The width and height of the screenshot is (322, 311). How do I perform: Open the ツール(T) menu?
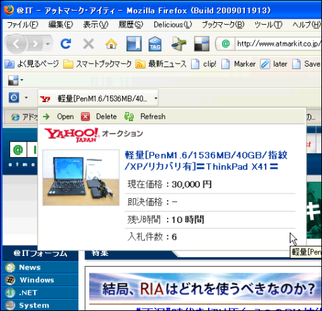tap(268, 24)
